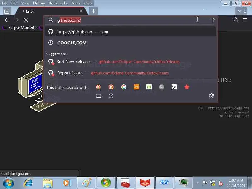Open the View menu
This screenshot has height=189, width=252.
25,3
